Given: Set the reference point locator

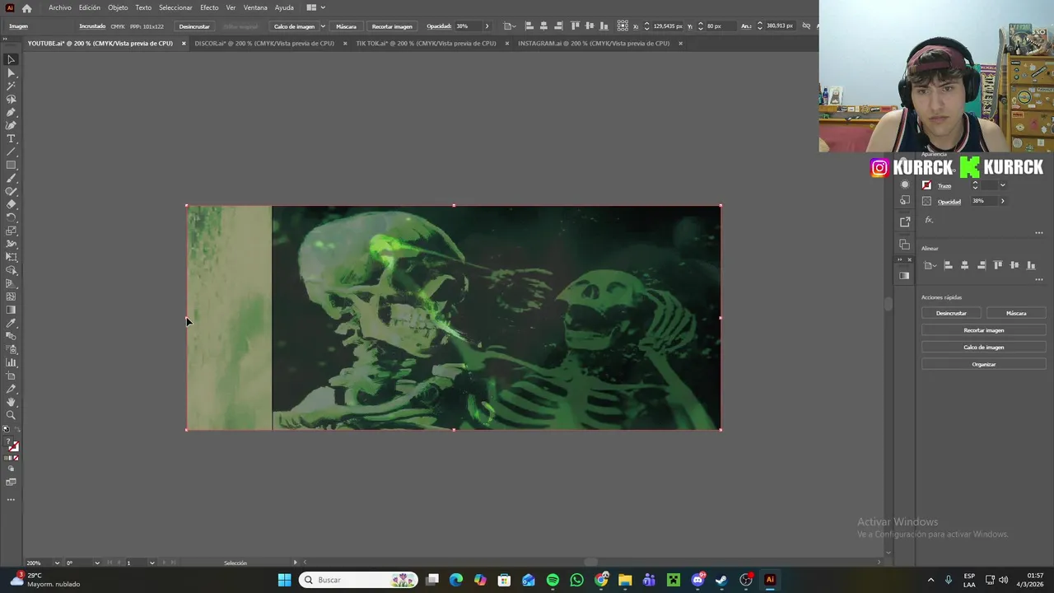Looking at the screenshot, I should point(624,26).
